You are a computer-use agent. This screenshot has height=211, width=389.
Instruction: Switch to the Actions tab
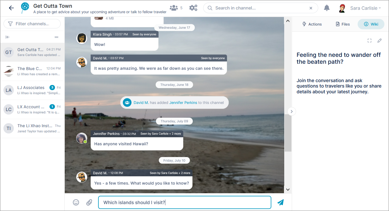(x=312, y=24)
